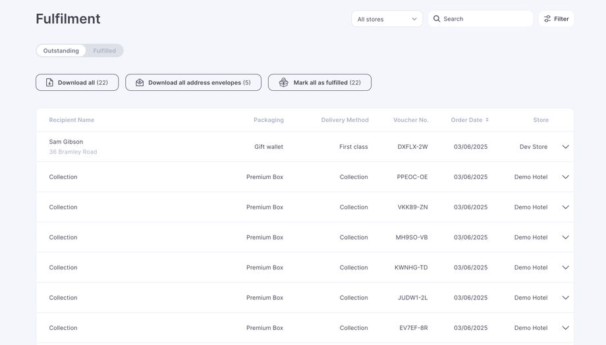Expand Sam Gibson order row
The height and width of the screenshot is (345, 606).
(x=565, y=147)
